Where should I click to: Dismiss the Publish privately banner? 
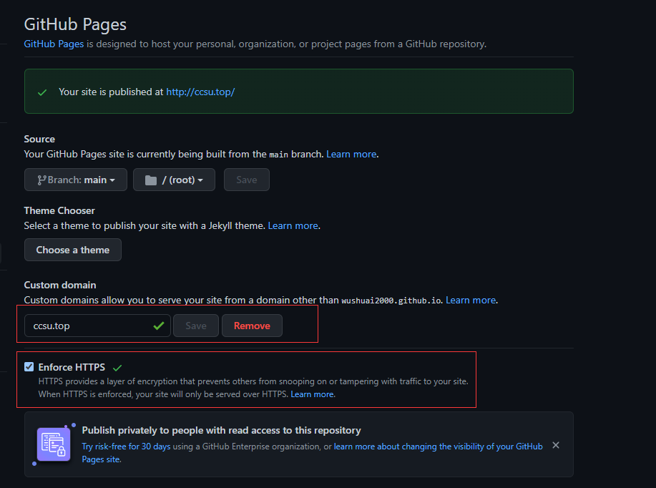[x=556, y=445]
